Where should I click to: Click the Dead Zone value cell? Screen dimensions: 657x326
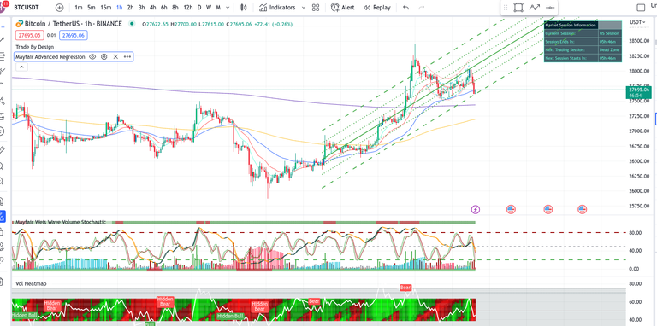[610, 49]
